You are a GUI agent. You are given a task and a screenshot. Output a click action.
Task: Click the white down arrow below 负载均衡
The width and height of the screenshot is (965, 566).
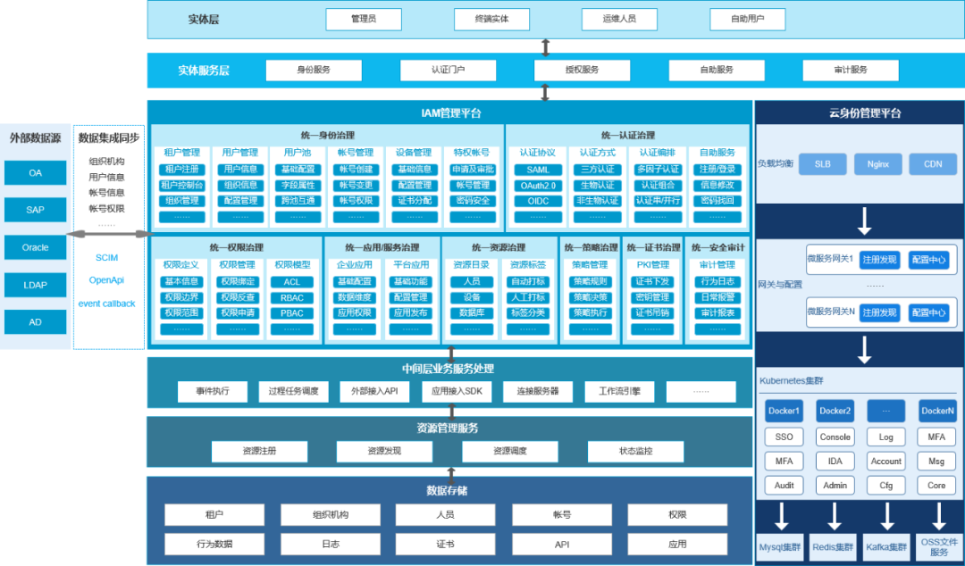(864, 220)
